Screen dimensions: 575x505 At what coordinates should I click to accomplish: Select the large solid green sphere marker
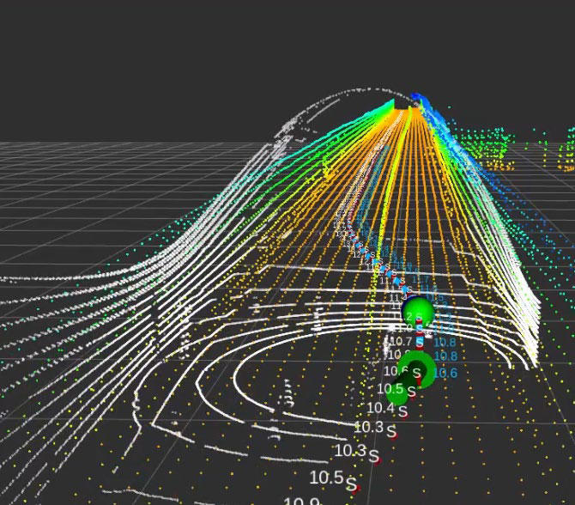[x=419, y=311]
